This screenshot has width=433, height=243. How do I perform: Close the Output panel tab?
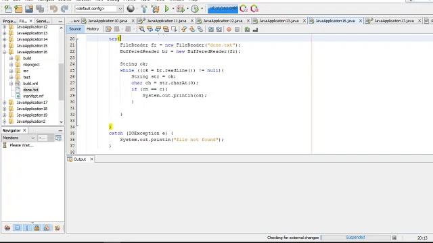click(91, 159)
